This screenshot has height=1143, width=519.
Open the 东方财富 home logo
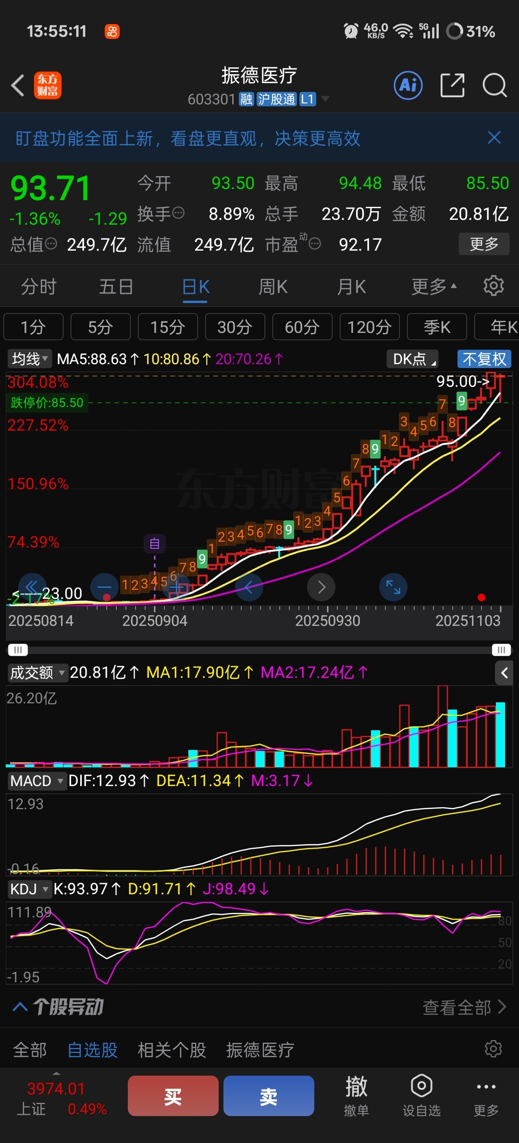coord(48,86)
